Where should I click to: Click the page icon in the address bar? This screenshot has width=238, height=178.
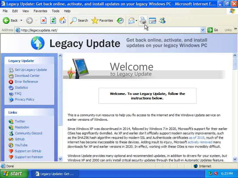18,30
